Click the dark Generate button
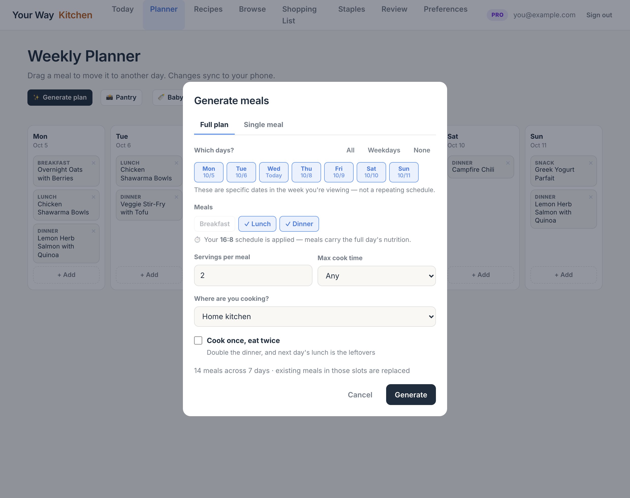 tap(411, 395)
